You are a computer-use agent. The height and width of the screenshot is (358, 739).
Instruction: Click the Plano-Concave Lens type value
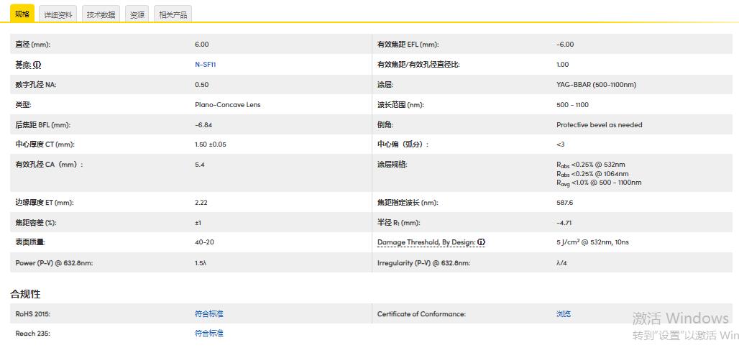point(228,104)
